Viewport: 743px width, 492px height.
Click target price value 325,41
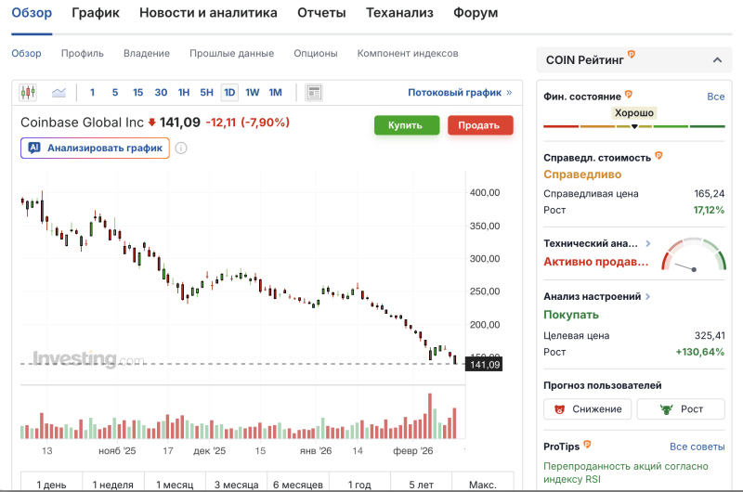pos(710,335)
